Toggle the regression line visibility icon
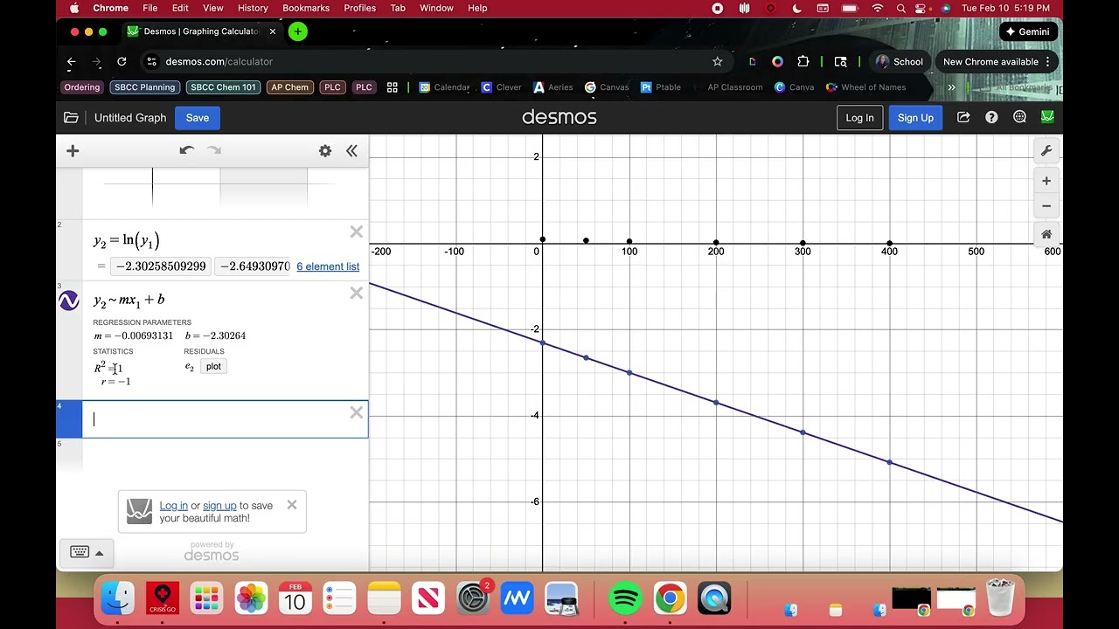Image resolution: width=1119 pixels, height=629 pixels. coord(69,301)
